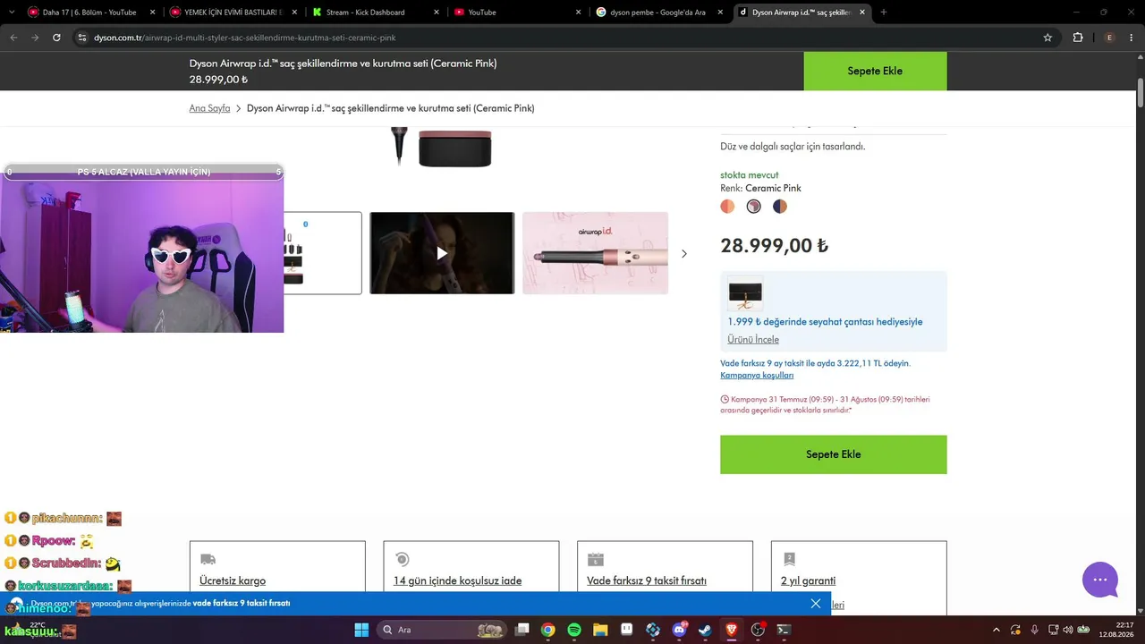
Task: Play the product video thumbnail
Action: (442, 253)
